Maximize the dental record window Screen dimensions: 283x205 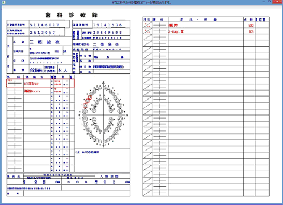pos(269,2)
